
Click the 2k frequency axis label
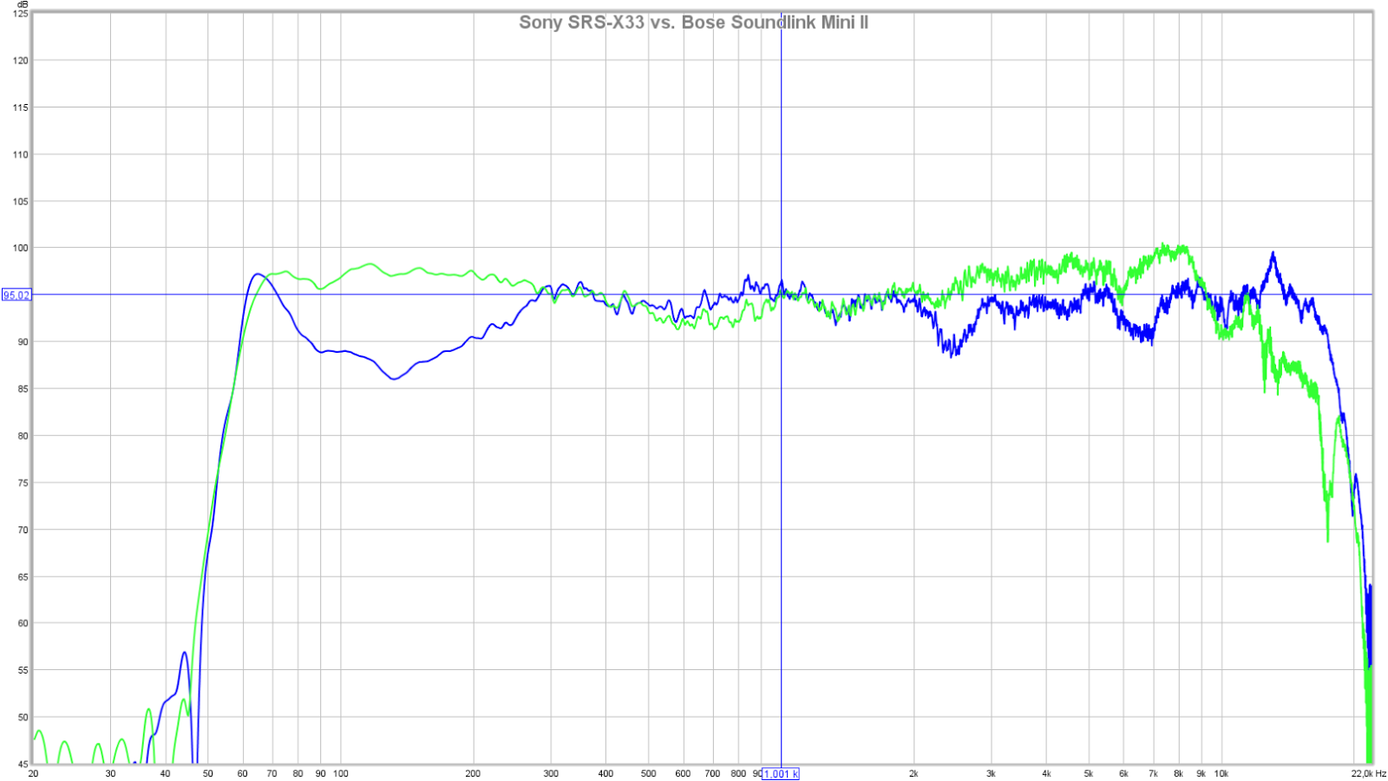913,773
